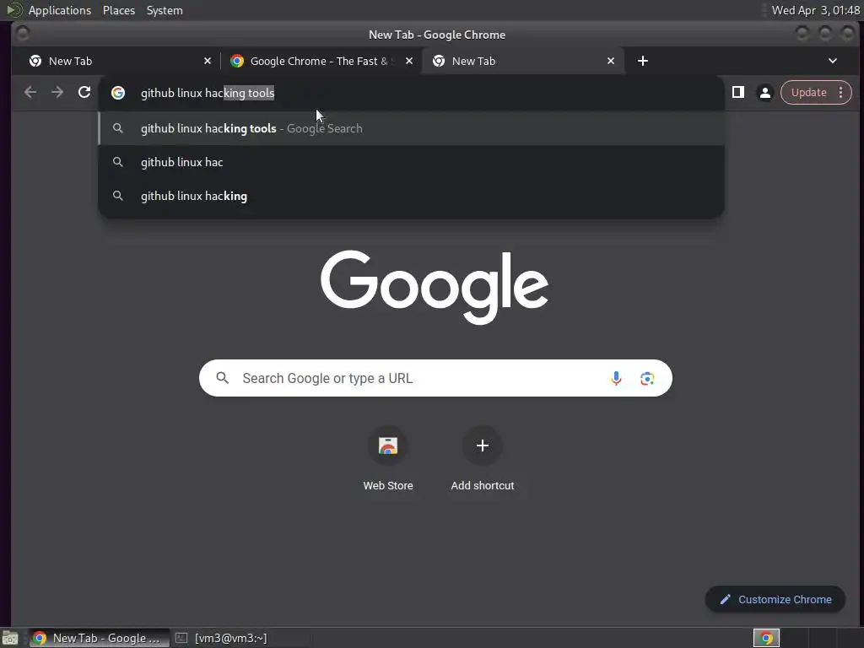Screen dimensions: 864x648
Task: Reload the current page
Action: coord(84,93)
